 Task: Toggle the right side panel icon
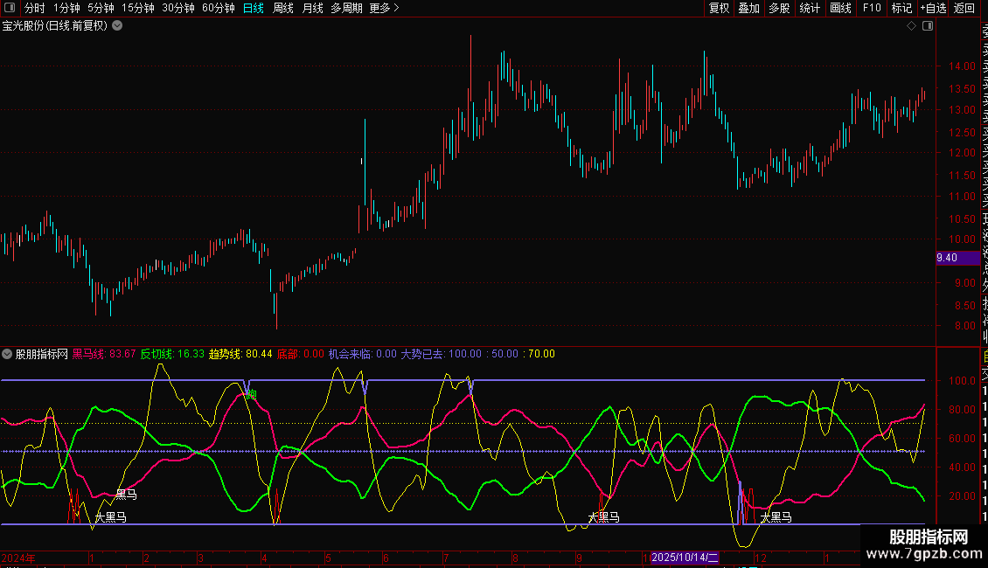click(x=928, y=26)
